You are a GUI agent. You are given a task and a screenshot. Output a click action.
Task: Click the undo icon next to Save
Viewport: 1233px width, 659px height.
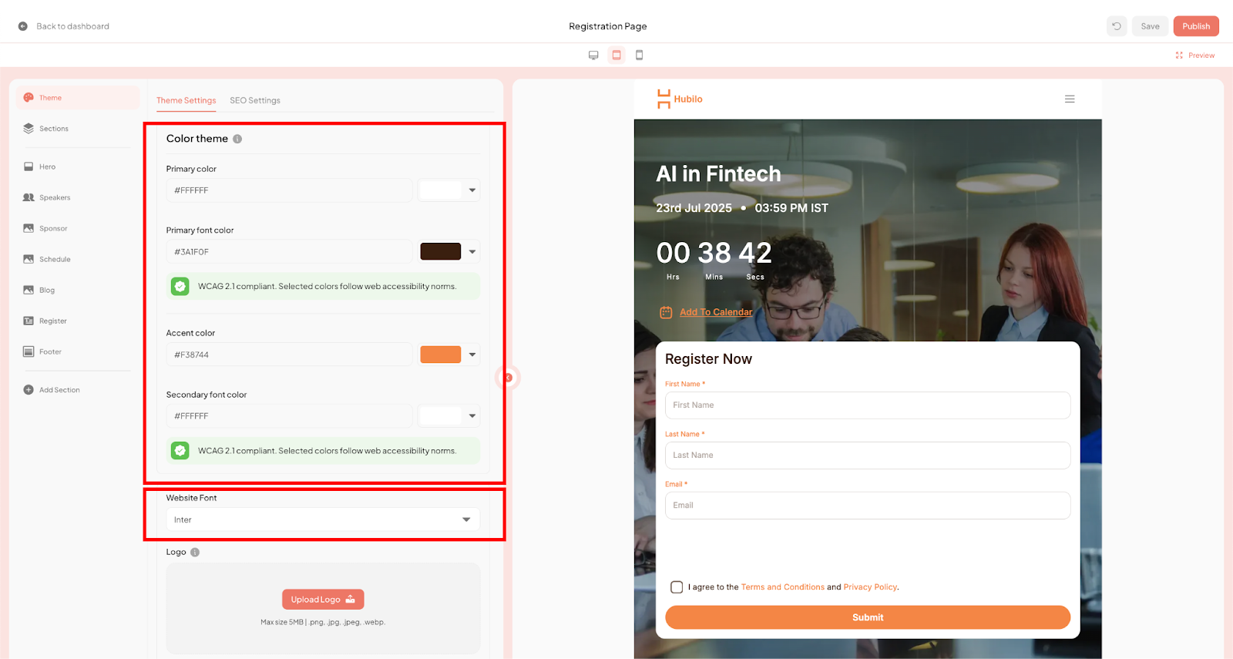coord(1117,26)
